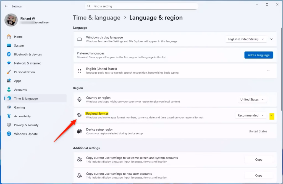Open Bluetooth & devices settings
This screenshot has height=184, width=283.
point(36,54)
